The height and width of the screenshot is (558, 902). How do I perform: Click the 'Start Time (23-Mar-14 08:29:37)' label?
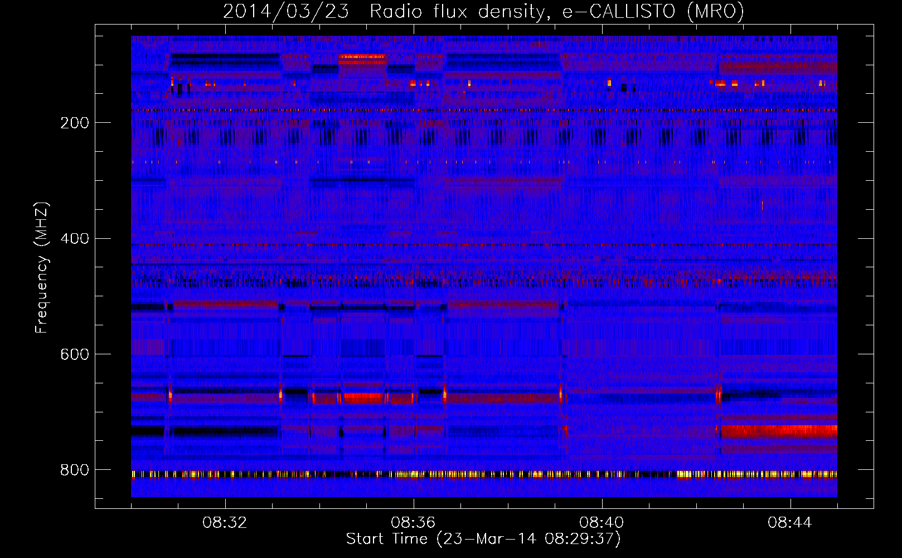(483, 539)
